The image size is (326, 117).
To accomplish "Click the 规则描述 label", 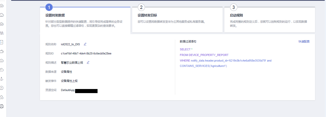I will pos(51,63).
